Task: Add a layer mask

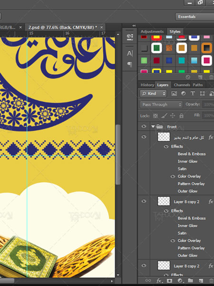Action: coord(169,281)
